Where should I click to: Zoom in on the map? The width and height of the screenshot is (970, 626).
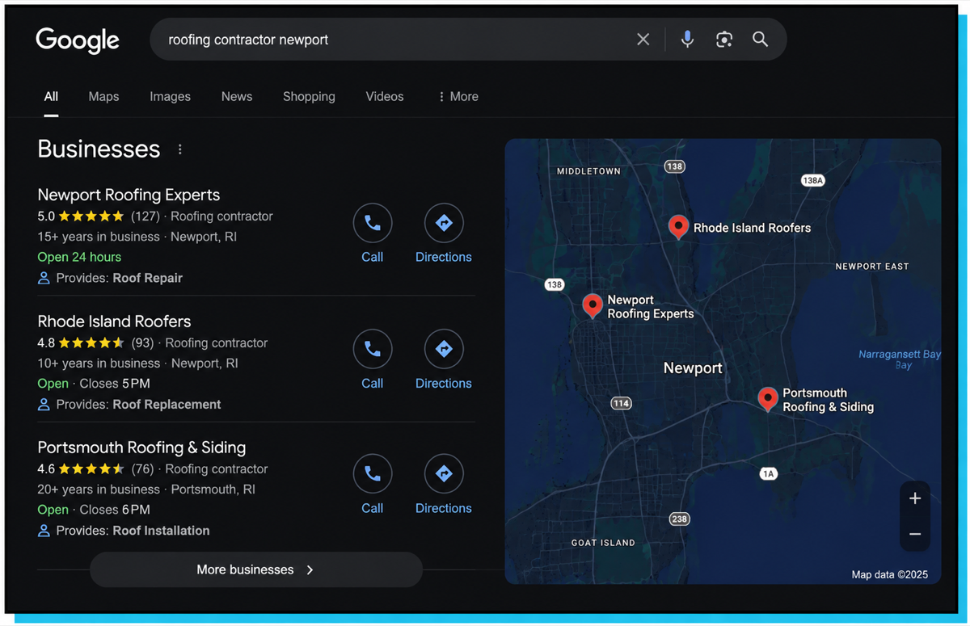click(x=915, y=498)
